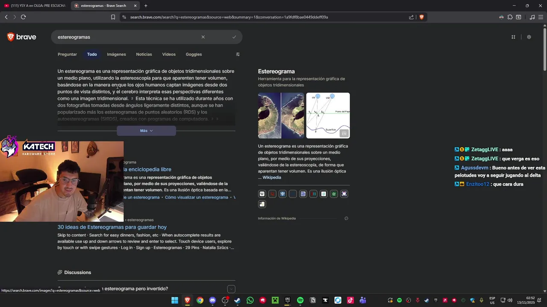Open Steam from the taskbar
Image resolution: width=547 pixels, height=307 pixels.
(x=238, y=300)
